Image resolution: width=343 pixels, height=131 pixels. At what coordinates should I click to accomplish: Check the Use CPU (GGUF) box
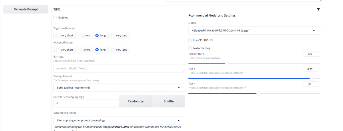click(190, 40)
